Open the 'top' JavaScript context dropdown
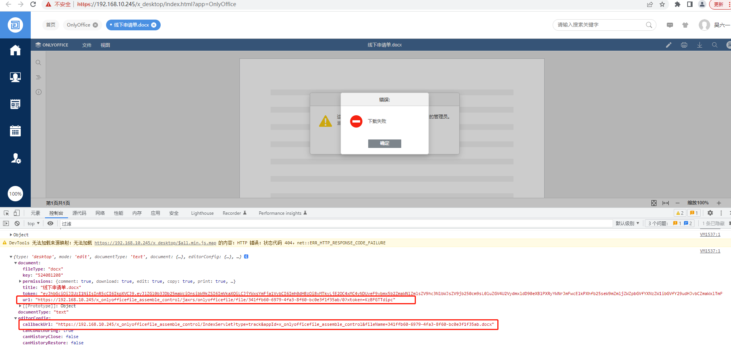This screenshot has width=731, height=345. [x=33, y=224]
